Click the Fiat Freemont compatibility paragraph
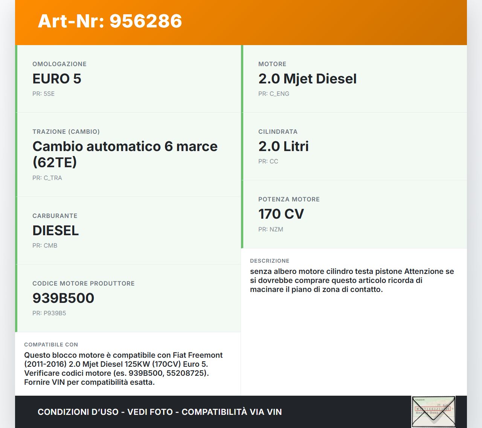 123,369
